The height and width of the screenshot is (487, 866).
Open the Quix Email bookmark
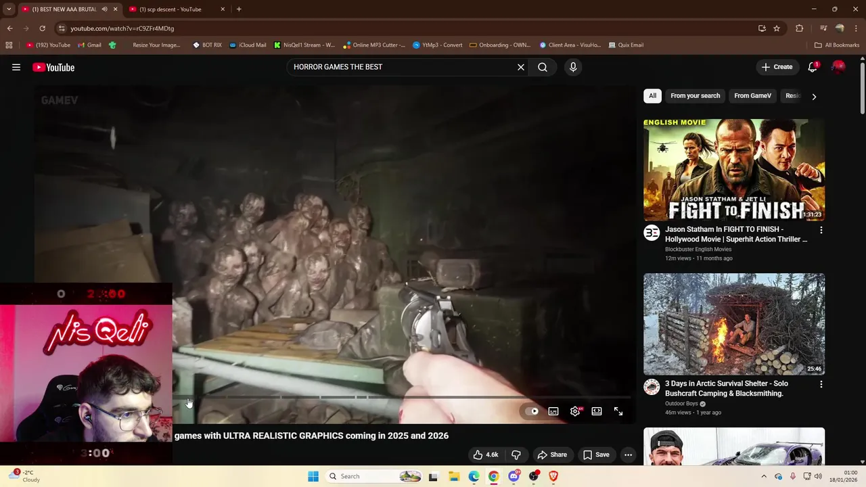[626, 45]
